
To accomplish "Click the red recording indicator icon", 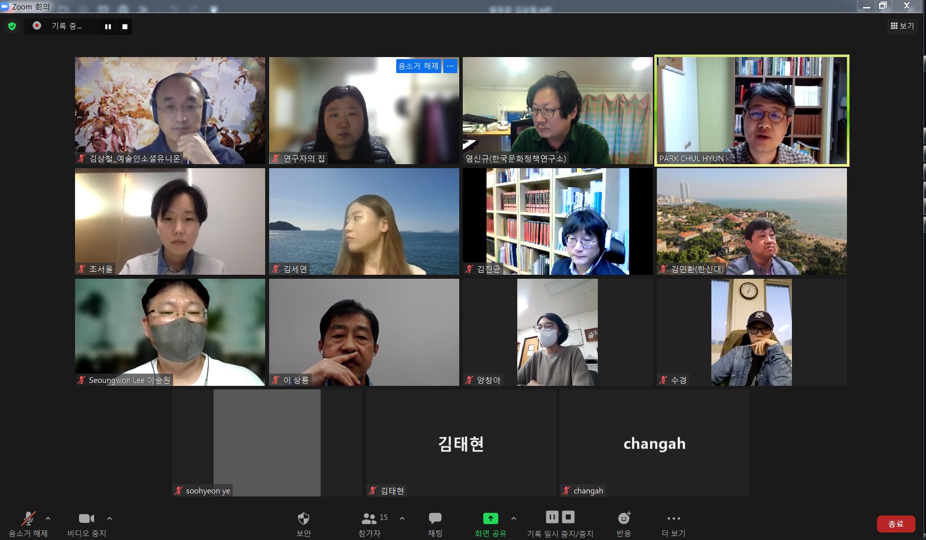I will point(37,26).
